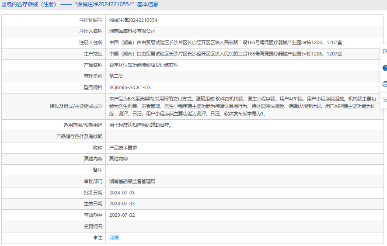Click the 管理类别 label

click(93, 76)
